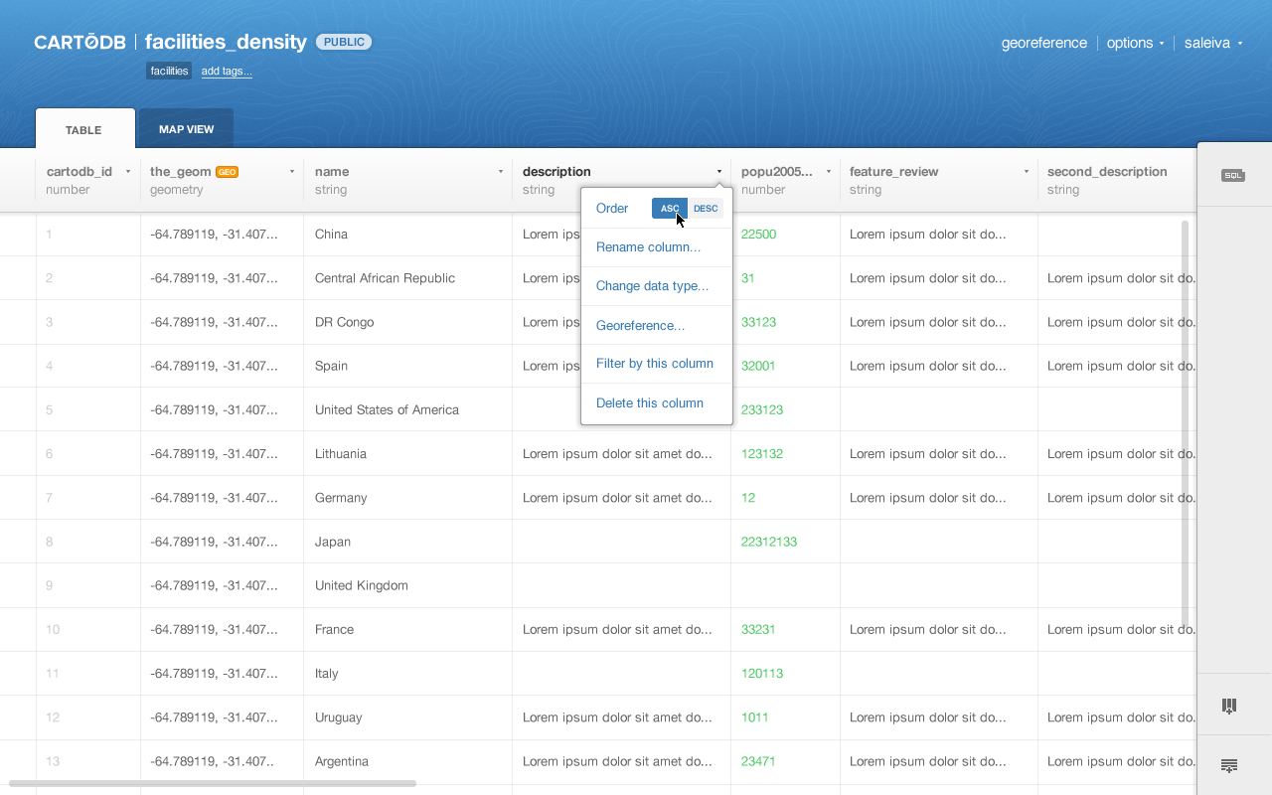Select the DESC order toggle

point(706,209)
